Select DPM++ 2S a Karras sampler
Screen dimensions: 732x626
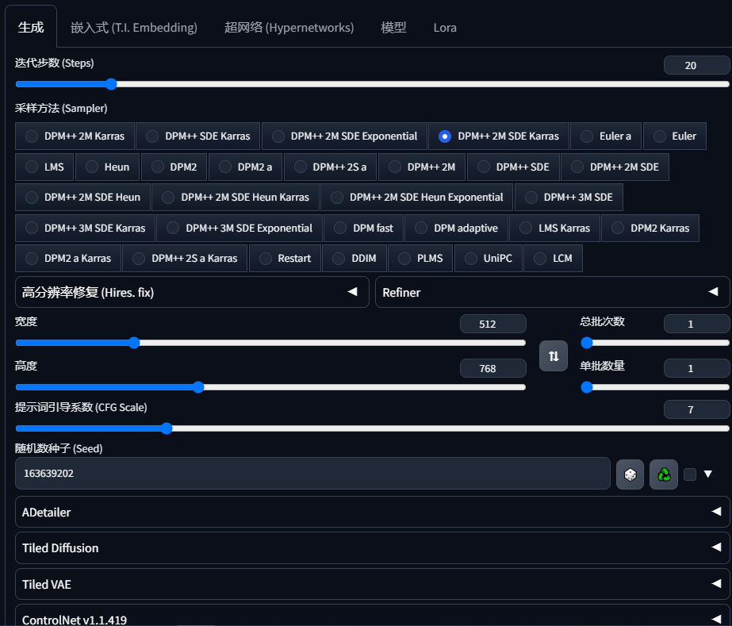(185, 258)
